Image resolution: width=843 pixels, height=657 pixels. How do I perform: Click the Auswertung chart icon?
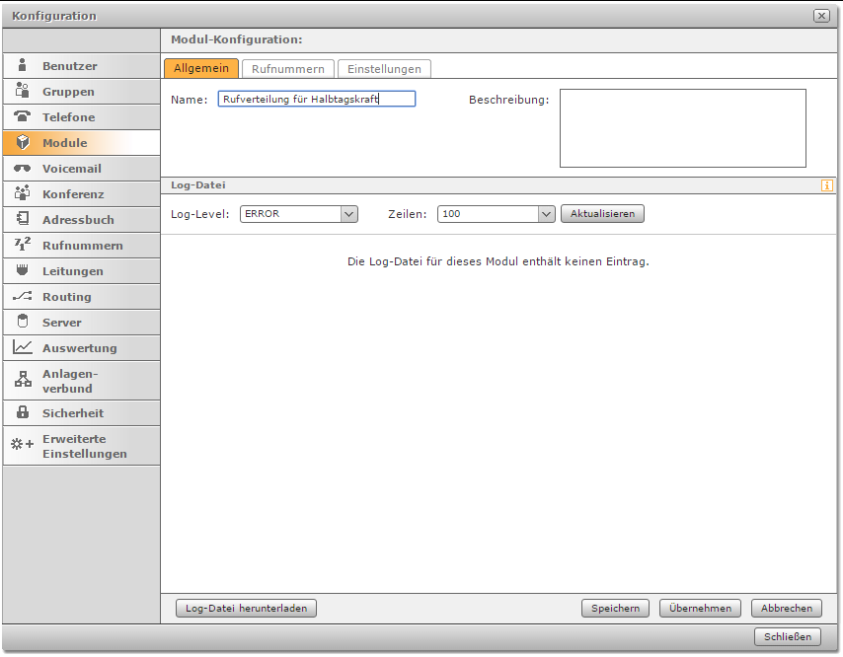pyautogui.click(x=23, y=348)
